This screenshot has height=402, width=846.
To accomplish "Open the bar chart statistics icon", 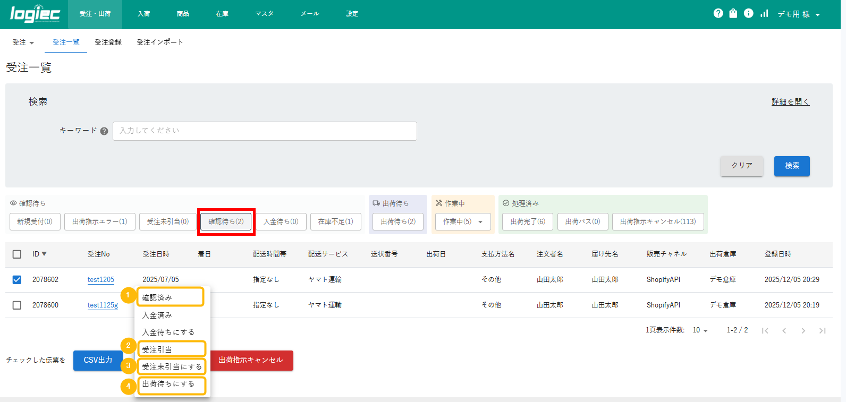I will (764, 13).
